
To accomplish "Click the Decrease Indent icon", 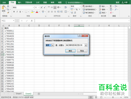I will tap(58, 12).
